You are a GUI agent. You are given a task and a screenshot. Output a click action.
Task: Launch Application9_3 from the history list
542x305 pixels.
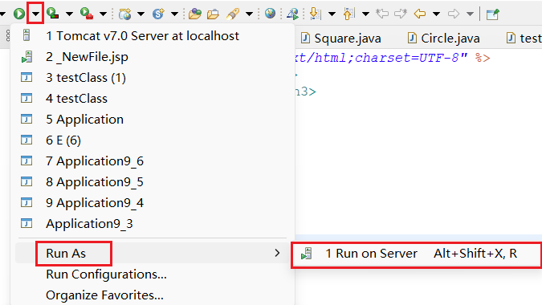coord(153,223)
